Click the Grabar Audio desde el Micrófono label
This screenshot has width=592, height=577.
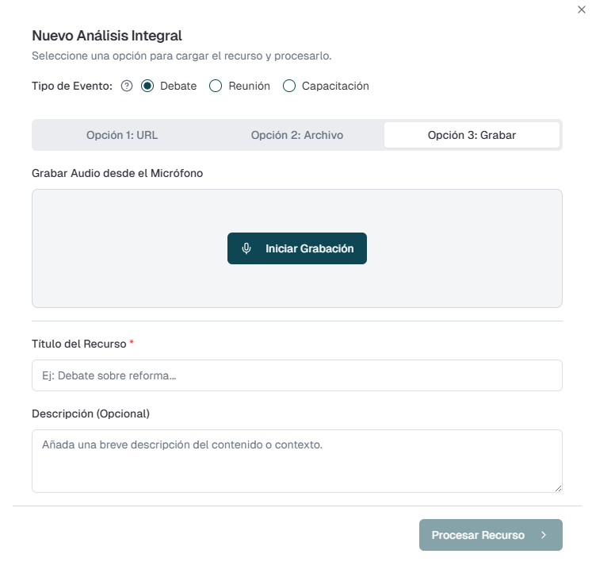click(117, 173)
